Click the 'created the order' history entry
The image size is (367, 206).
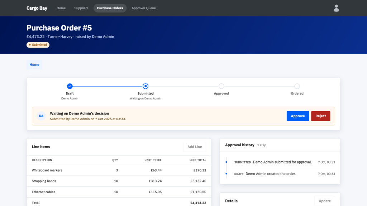pos(271,174)
